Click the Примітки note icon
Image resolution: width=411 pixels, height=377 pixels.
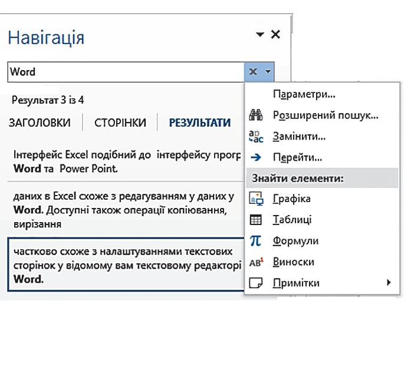pyautogui.click(x=256, y=283)
